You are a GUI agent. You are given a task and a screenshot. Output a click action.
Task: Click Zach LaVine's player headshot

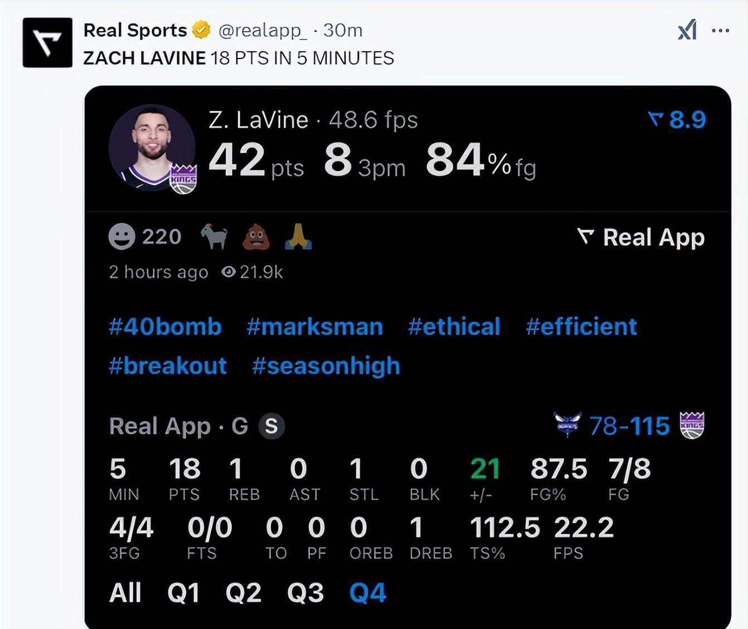coord(152,148)
